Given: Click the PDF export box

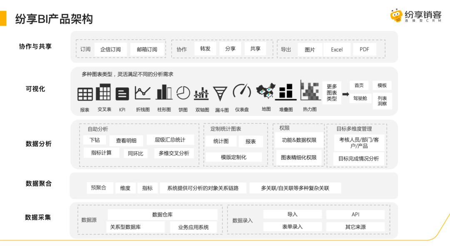Looking at the screenshot, I should [365, 49].
